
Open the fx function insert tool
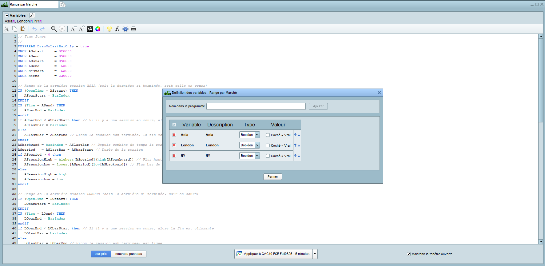(117, 29)
